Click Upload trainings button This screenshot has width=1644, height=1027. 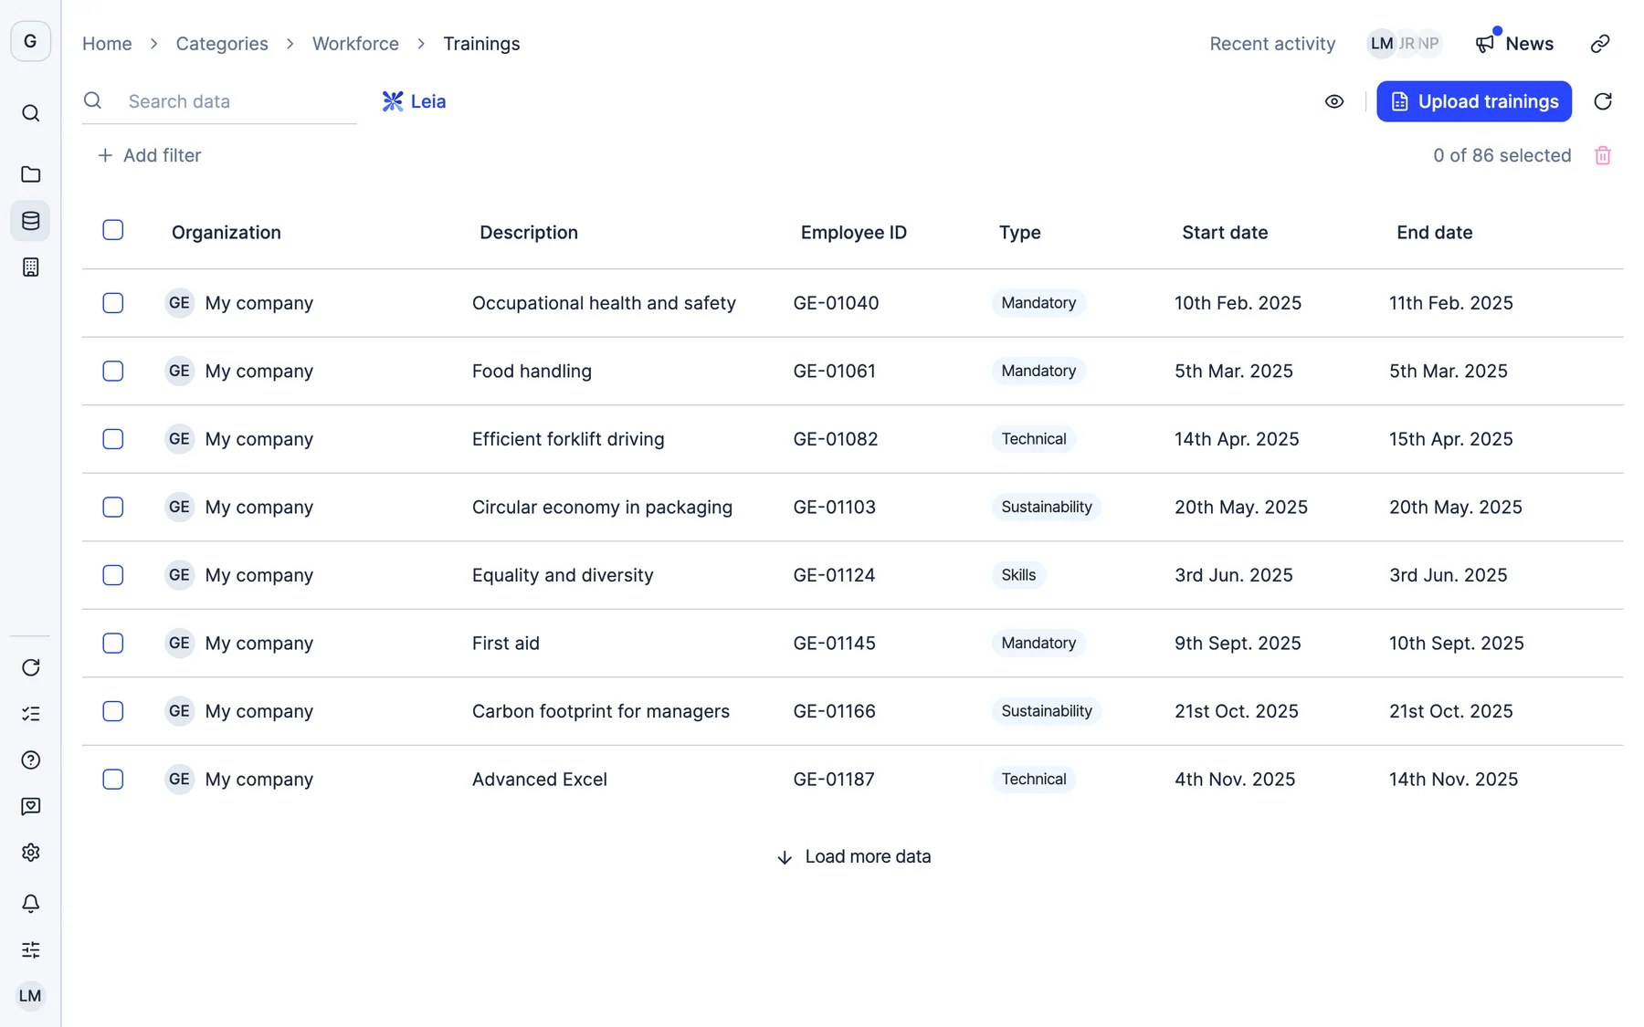click(1474, 101)
